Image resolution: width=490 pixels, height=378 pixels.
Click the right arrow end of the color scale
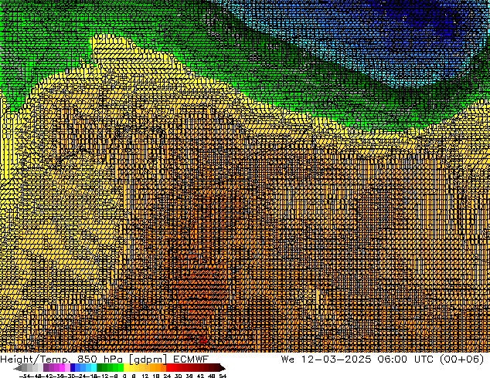pos(223,368)
